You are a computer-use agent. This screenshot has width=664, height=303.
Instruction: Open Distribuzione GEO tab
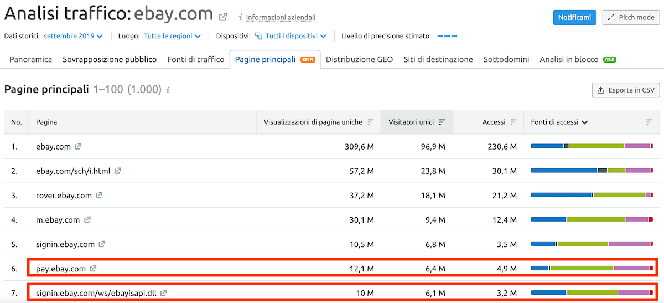[x=360, y=59]
